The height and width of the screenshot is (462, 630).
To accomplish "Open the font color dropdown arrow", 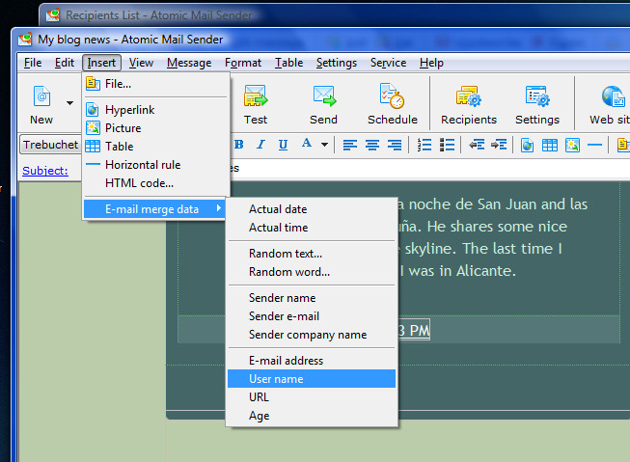I will pyautogui.click(x=324, y=145).
